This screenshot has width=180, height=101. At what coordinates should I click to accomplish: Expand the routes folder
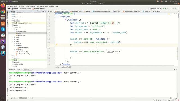pos(11,56)
